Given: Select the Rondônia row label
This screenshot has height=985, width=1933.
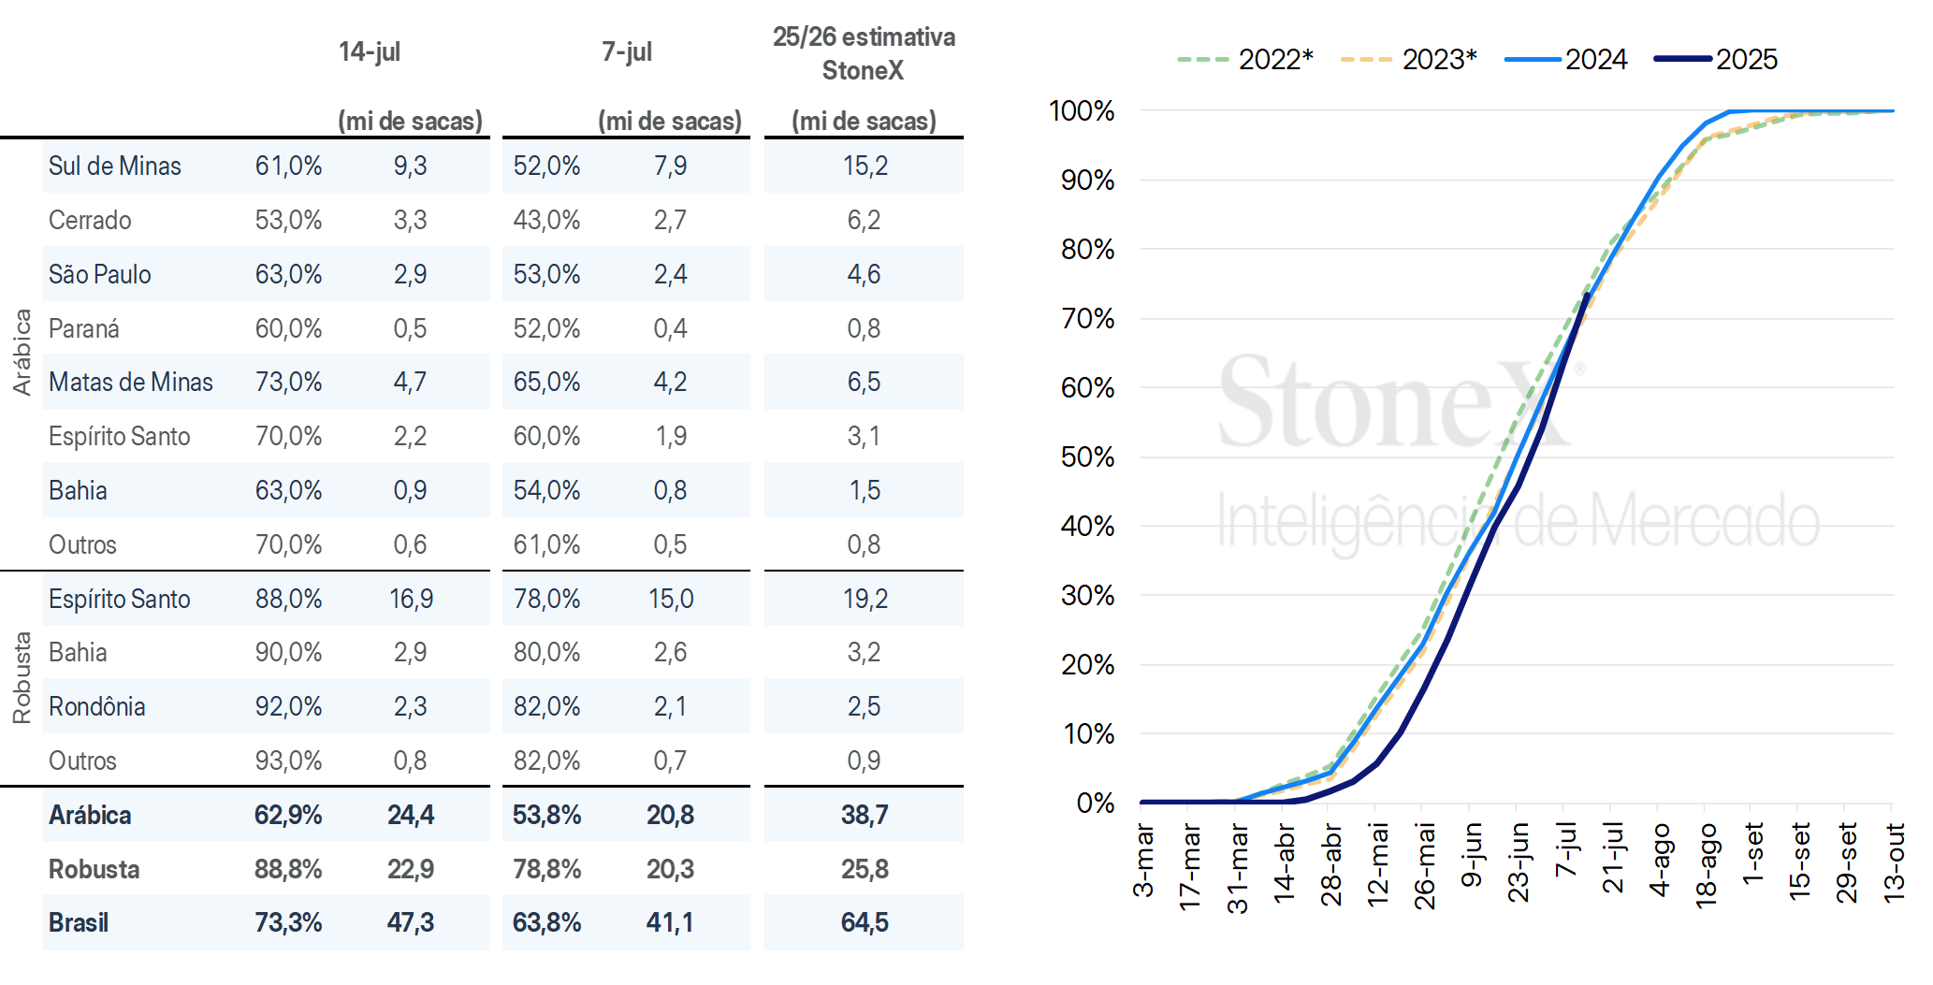Looking at the screenshot, I should click(x=97, y=706).
